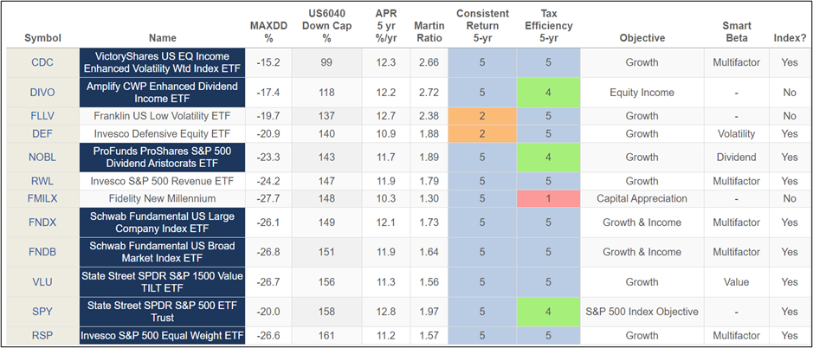Viewport: 813px width, 348px height.
Task: Select Invesco S&P 500 Revenue ETF name
Action: tap(162, 181)
